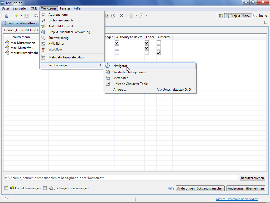270x203 pixels.
Task: Click the Benutzer suchen button
Action: (252, 178)
